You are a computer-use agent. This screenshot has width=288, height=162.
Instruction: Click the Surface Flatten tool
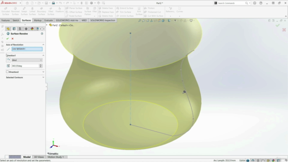[88, 11]
